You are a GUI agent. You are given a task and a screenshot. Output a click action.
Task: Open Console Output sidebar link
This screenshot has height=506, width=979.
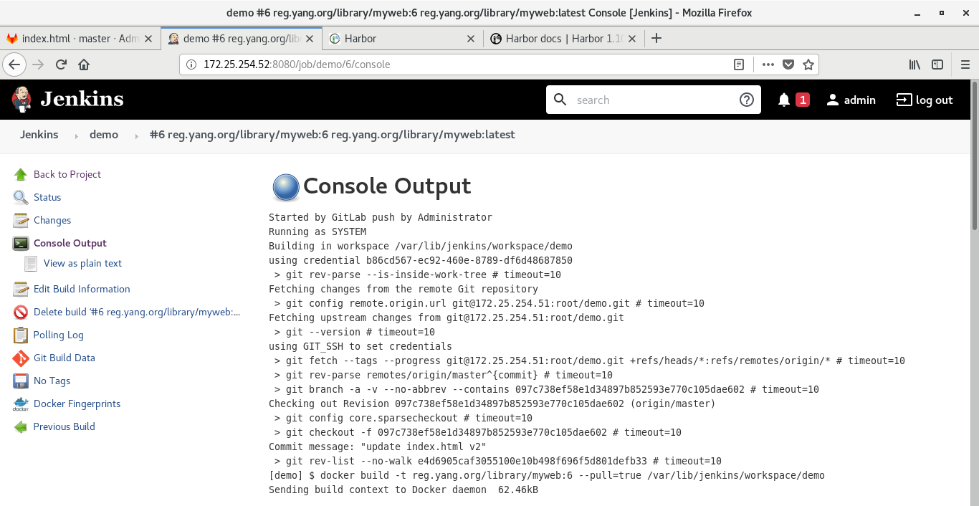70,243
